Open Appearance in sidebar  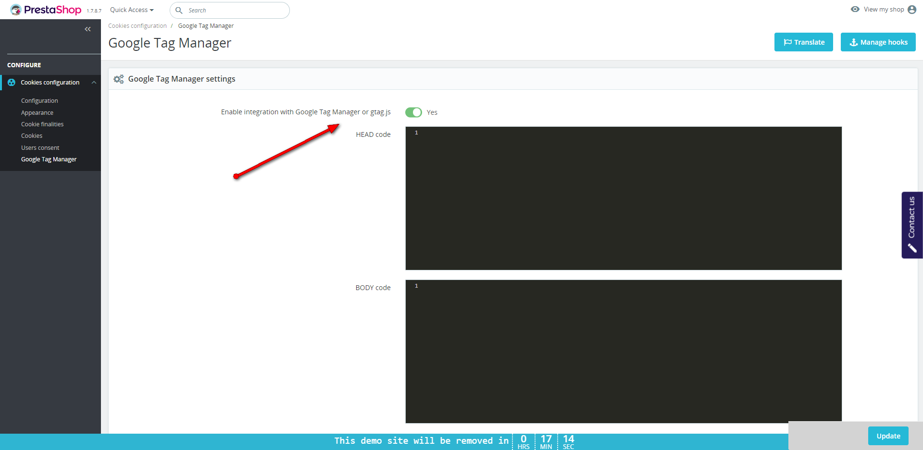(x=37, y=113)
